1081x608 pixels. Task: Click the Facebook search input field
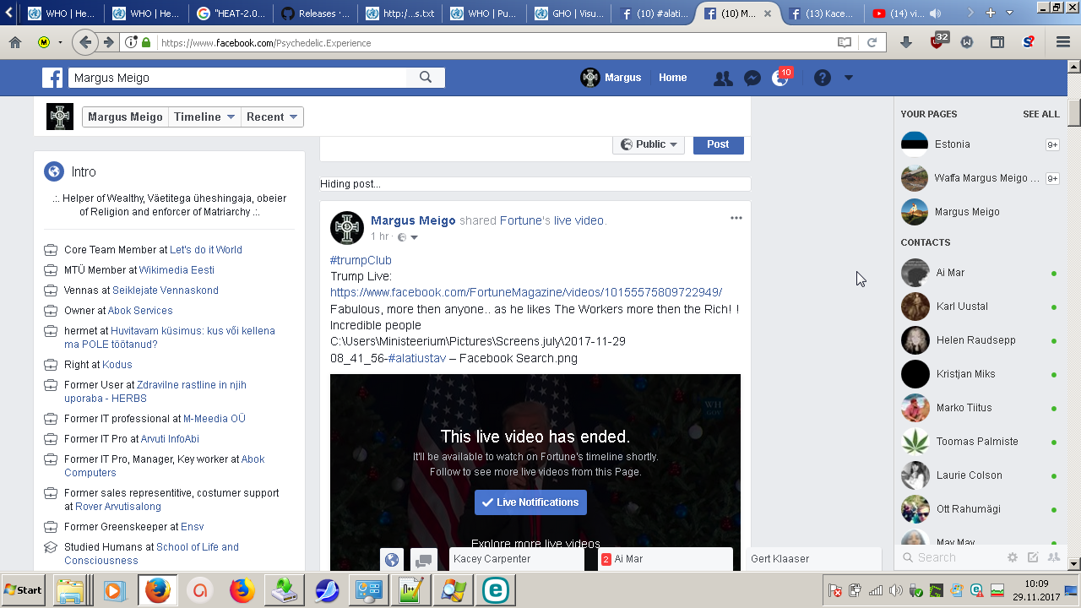coord(237,78)
